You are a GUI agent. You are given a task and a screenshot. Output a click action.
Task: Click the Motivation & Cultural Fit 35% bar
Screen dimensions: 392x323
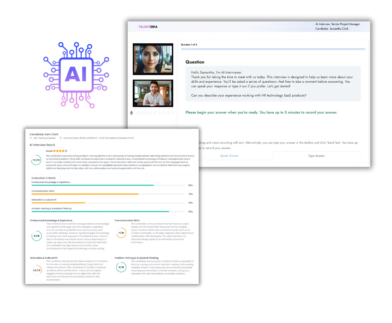coord(108,203)
